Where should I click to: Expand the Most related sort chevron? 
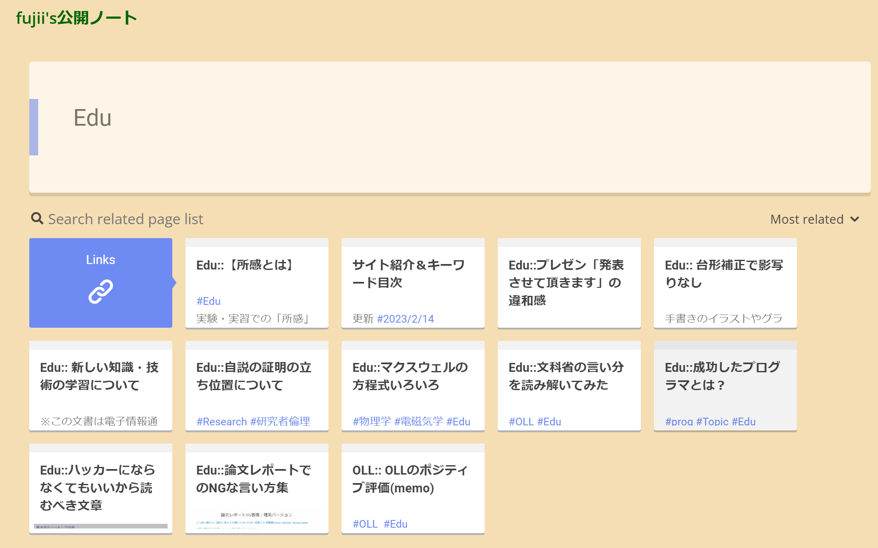click(x=855, y=219)
